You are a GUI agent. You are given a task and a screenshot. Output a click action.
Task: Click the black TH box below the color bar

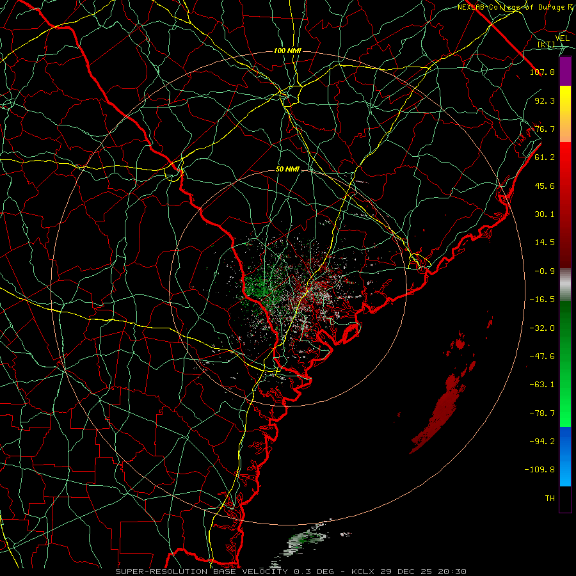[565, 499]
